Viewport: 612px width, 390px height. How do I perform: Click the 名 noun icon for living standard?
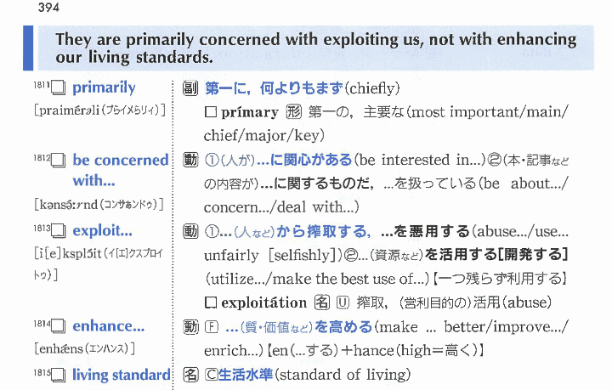[190, 375]
